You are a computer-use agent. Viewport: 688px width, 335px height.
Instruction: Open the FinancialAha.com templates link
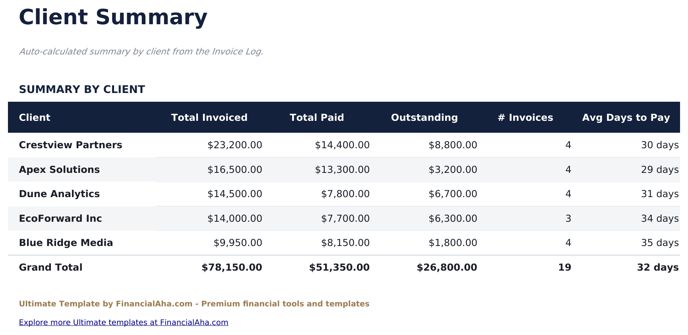pos(124,322)
